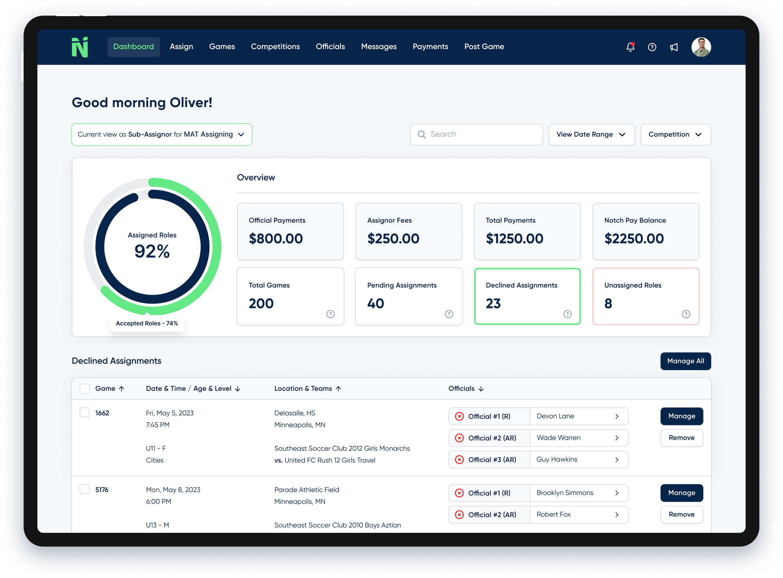
Task: Open the Competitions tab
Action: tap(275, 47)
